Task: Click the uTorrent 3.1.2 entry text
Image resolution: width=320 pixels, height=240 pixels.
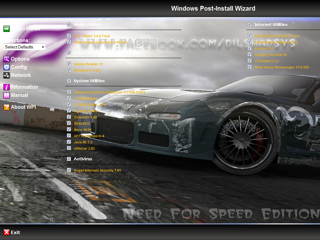Action: click(266, 61)
